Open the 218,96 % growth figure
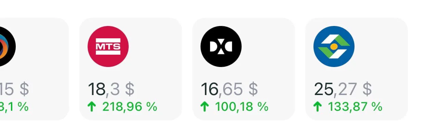Image resolution: width=425 pixels, height=134 pixels. click(x=130, y=107)
